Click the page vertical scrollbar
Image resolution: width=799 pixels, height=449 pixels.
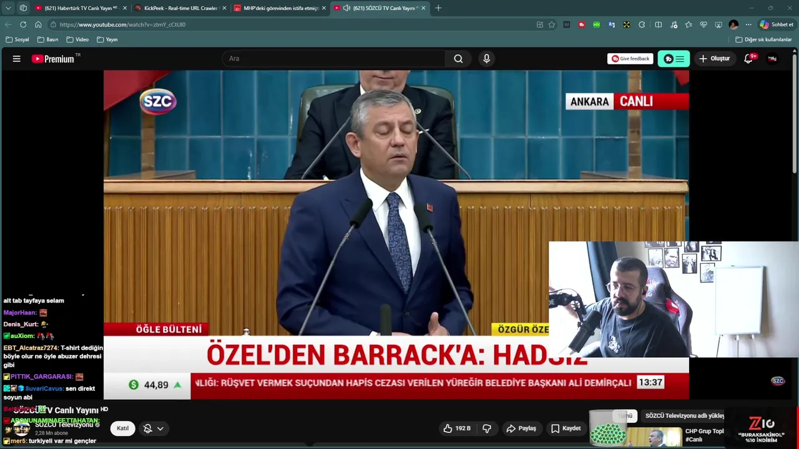tap(795, 112)
